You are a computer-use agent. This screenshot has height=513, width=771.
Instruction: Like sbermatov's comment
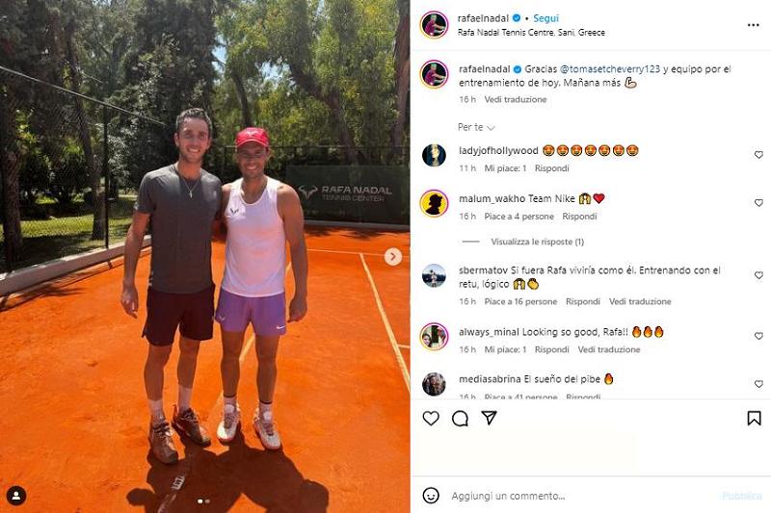(x=758, y=275)
